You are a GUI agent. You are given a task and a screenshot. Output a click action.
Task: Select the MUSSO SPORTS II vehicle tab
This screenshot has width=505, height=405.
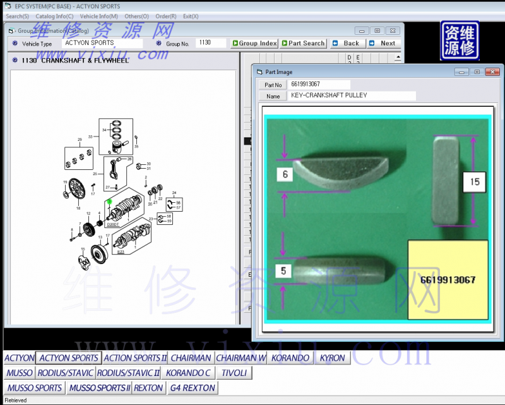(100, 388)
